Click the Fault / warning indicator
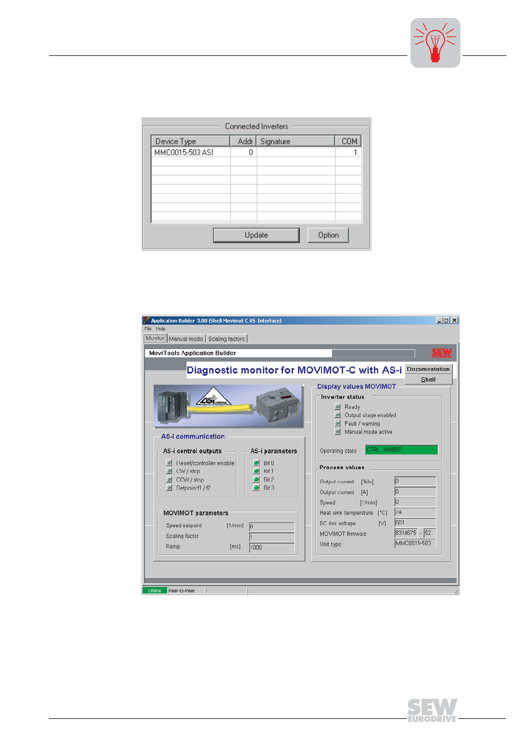Image resolution: width=518 pixels, height=733 pixels. click(x=338, y=424)
